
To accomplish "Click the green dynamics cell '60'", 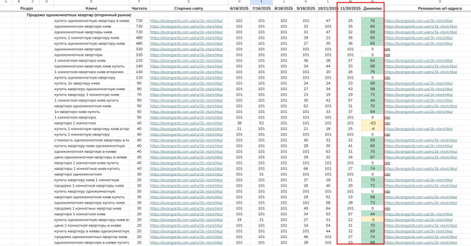I will pyautogui.click(x=372, y=146).
